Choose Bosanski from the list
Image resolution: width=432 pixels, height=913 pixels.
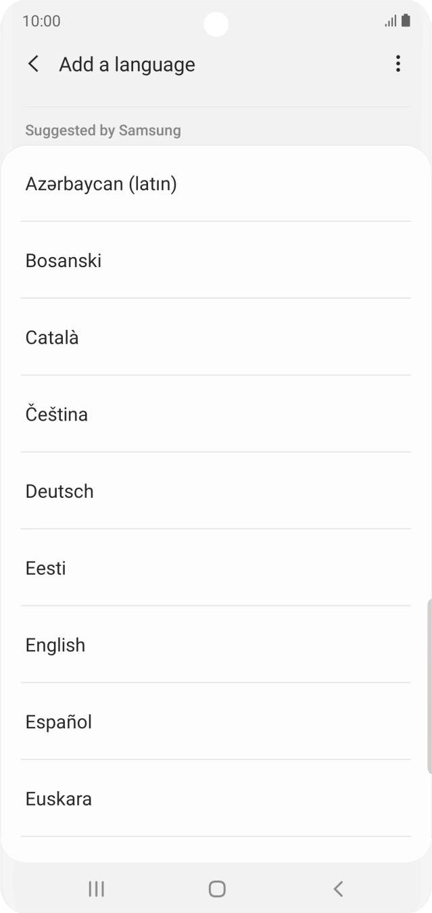click(x=63, y=260)
